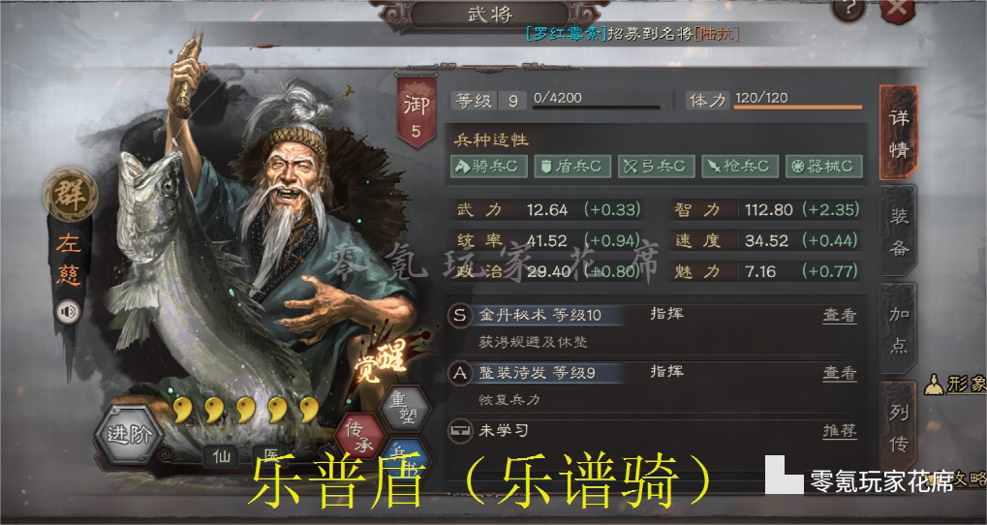Switch to the 装备 tab
This screenshot has height=525, width=987.
point(898,232)
